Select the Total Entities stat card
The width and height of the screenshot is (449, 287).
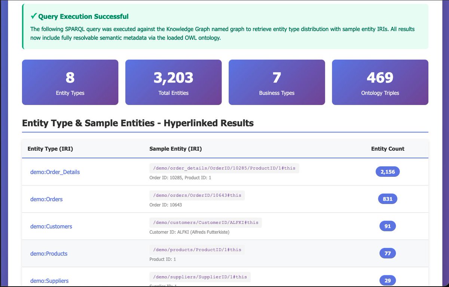pyautogui.click(x=173, y=82)
